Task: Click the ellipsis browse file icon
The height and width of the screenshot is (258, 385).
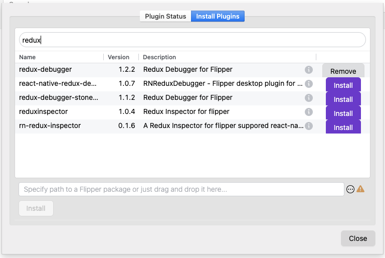Action: click(350, 189)
